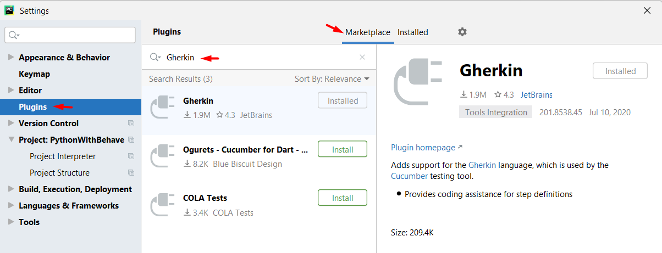Viewport: 662px width, 253px height.
Task: Close the Settings window
Action: click(647, 10)
